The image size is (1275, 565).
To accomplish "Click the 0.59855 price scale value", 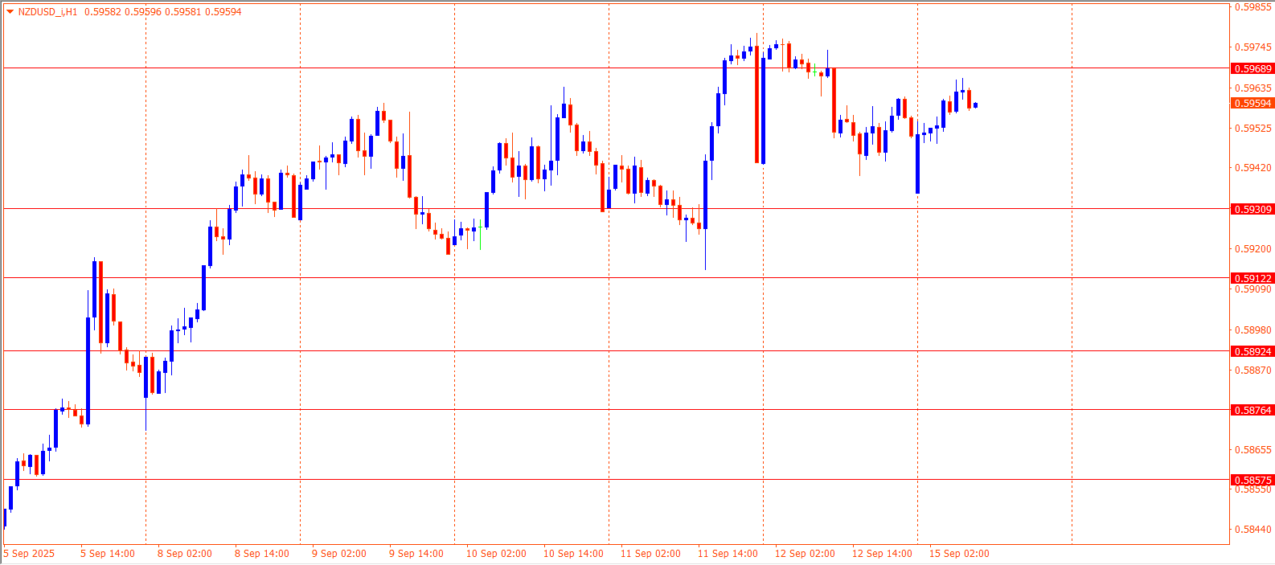I will click(x=1252, y=7).
